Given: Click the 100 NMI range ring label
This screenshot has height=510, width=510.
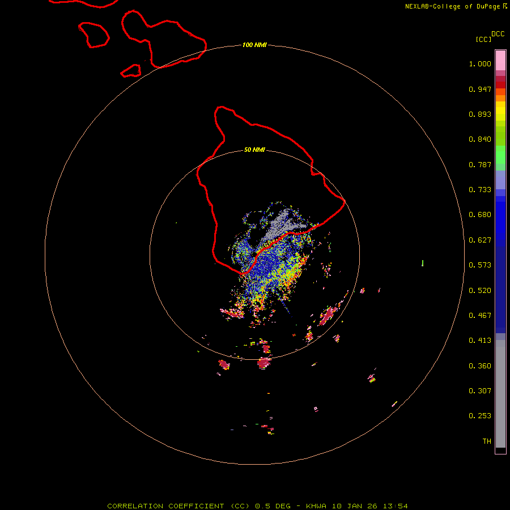Looking at the screenshot, I should [x=254, y=45].
